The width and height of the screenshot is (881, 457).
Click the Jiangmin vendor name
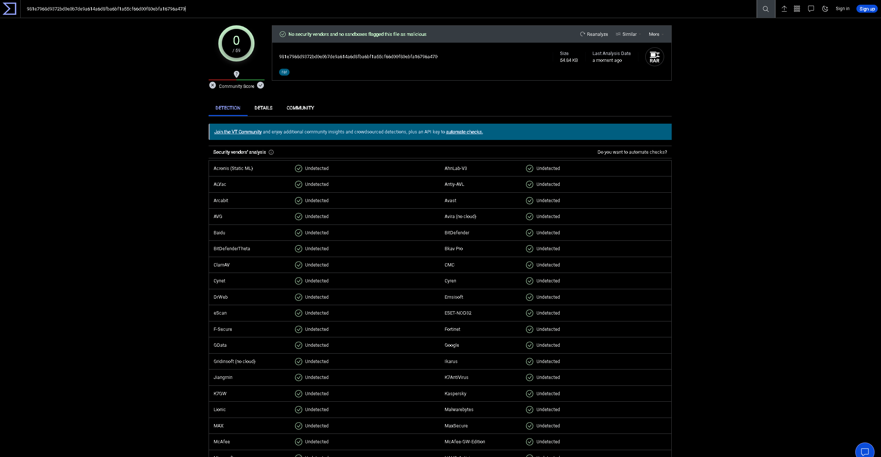[x=223, y=377]
